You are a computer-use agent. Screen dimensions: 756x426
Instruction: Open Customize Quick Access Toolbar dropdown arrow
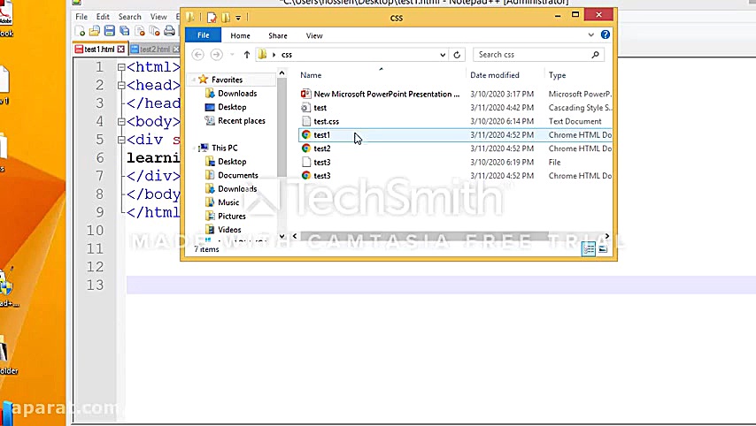coord(238,19)
